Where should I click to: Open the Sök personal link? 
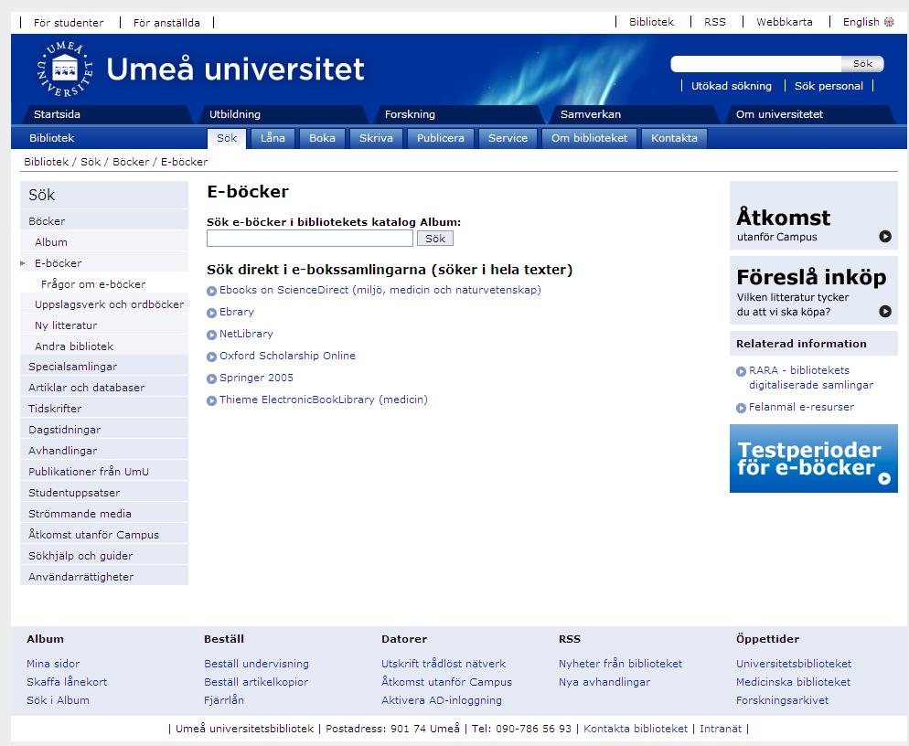point(829,86)
